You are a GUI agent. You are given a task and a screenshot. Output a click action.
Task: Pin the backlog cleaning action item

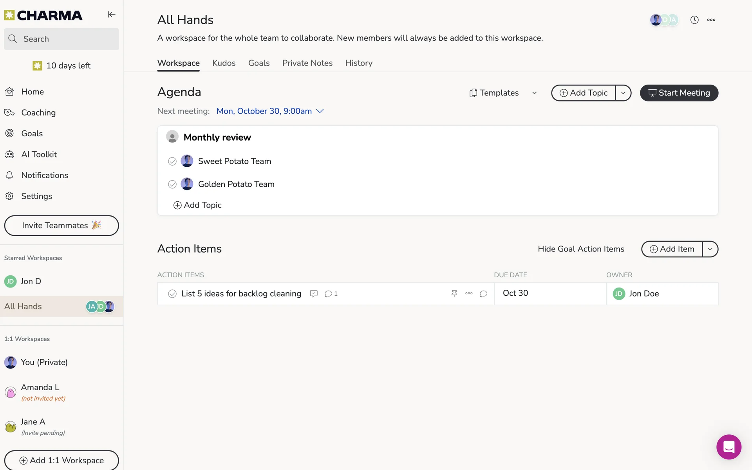454,293
